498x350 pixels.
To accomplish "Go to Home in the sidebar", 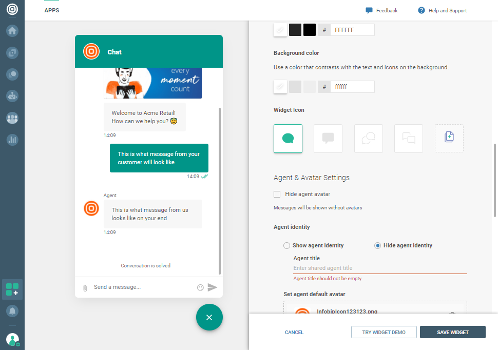I will (x=12, y=31).
